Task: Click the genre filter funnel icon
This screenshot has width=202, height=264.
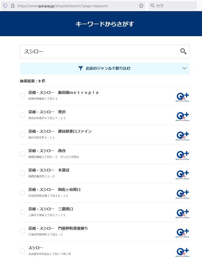Action: tap(81, 68)
